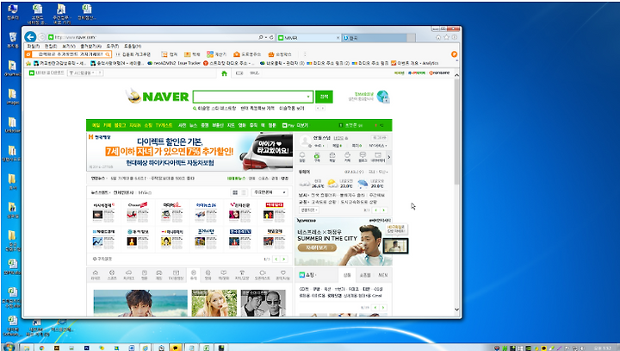The height and width of the screenshot is (351, 620).
Task: Open the beach photo thumbnail at the bottom
Action: point(140,303)
